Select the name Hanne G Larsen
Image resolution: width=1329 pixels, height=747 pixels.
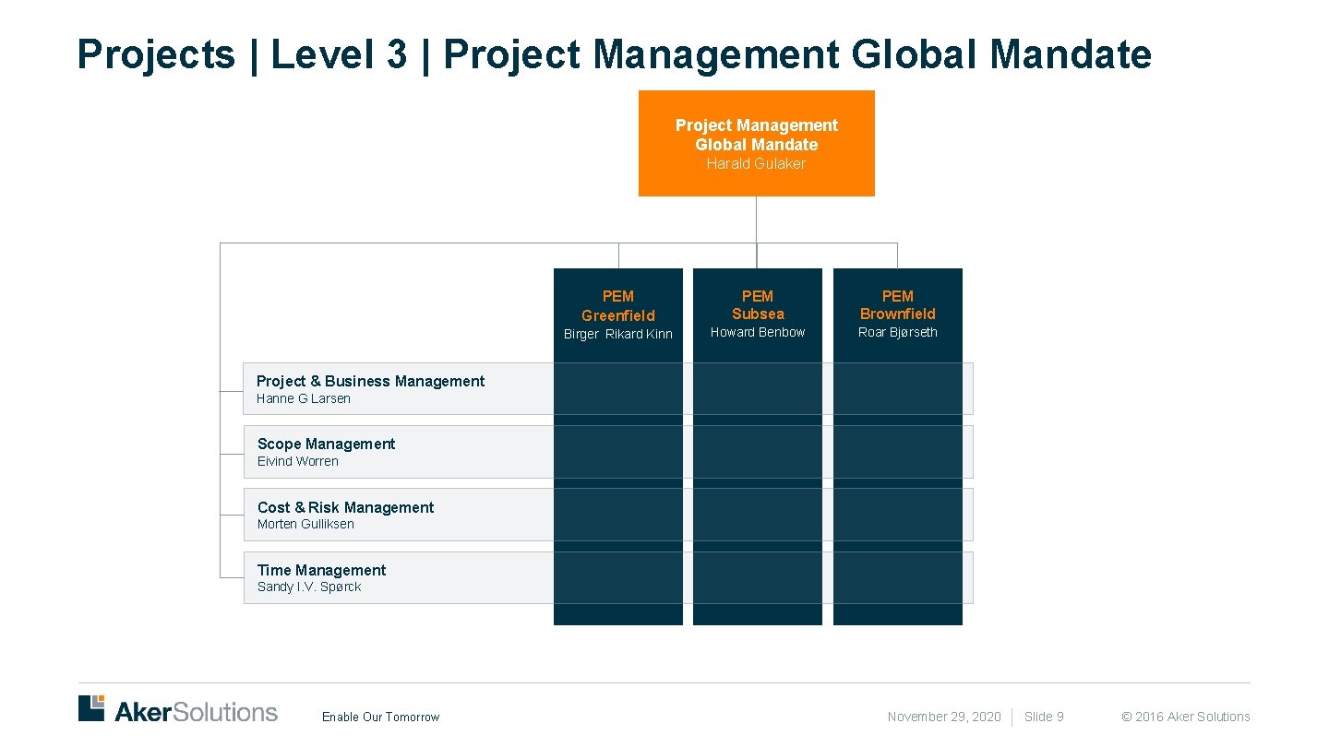pyautogui.click(x=304, y=398)
